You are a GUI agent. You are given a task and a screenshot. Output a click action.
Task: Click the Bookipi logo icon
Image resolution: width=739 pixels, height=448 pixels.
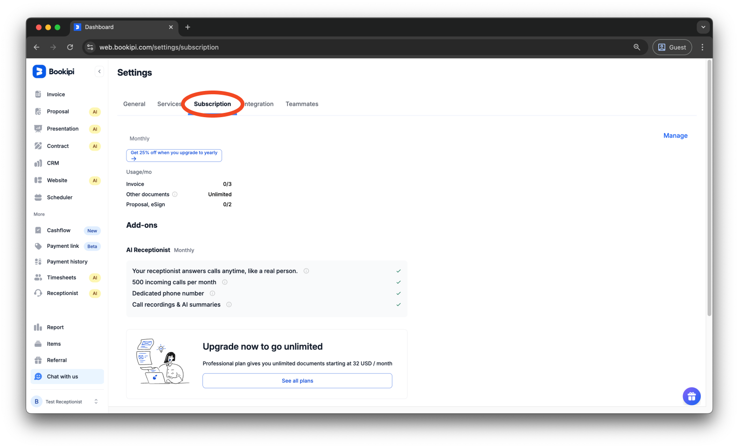tap(39, 71)
